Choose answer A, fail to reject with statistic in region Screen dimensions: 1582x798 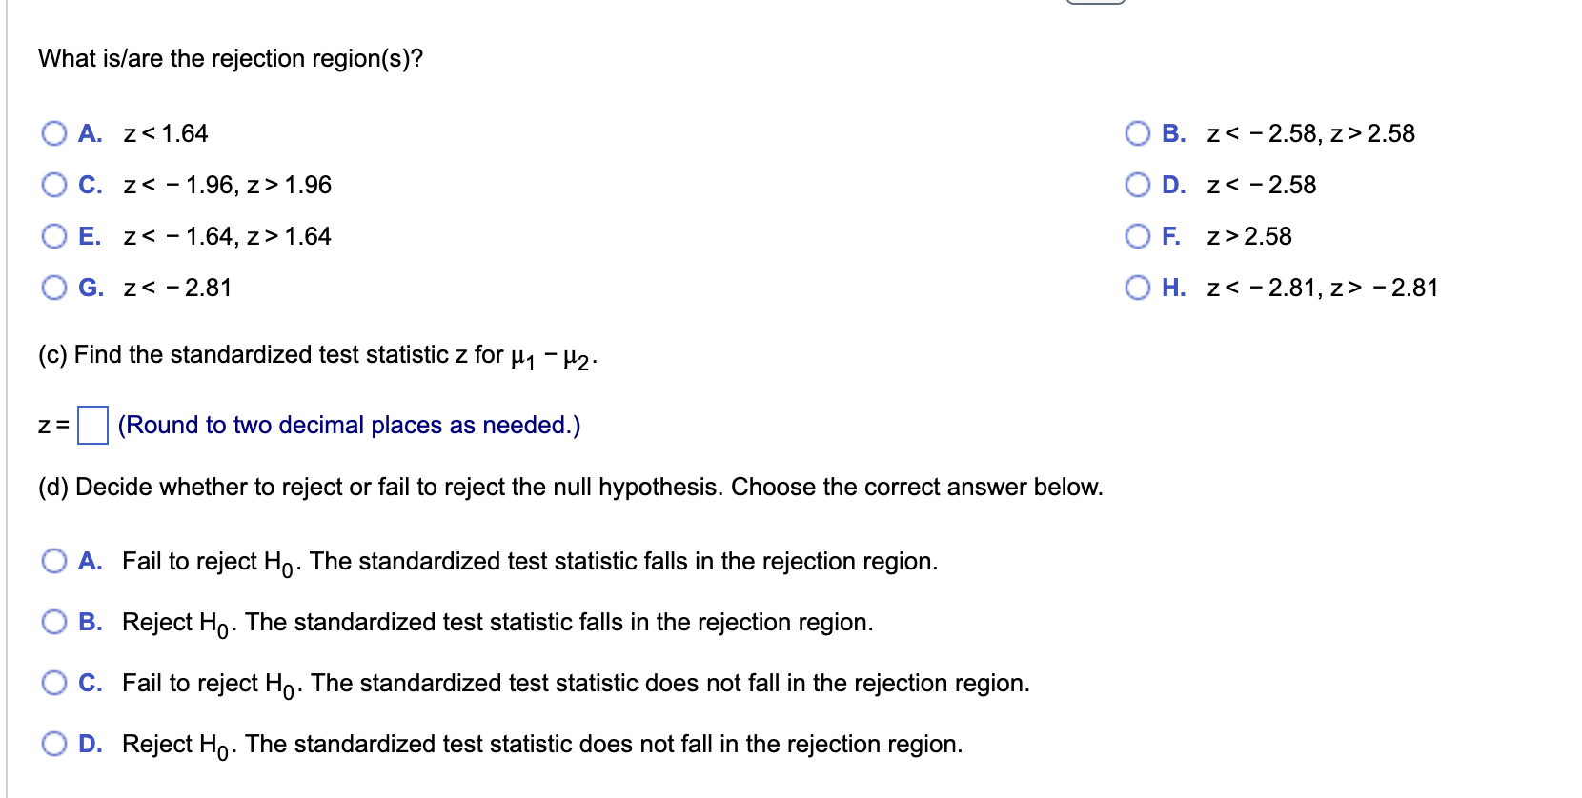click(54, 562)
